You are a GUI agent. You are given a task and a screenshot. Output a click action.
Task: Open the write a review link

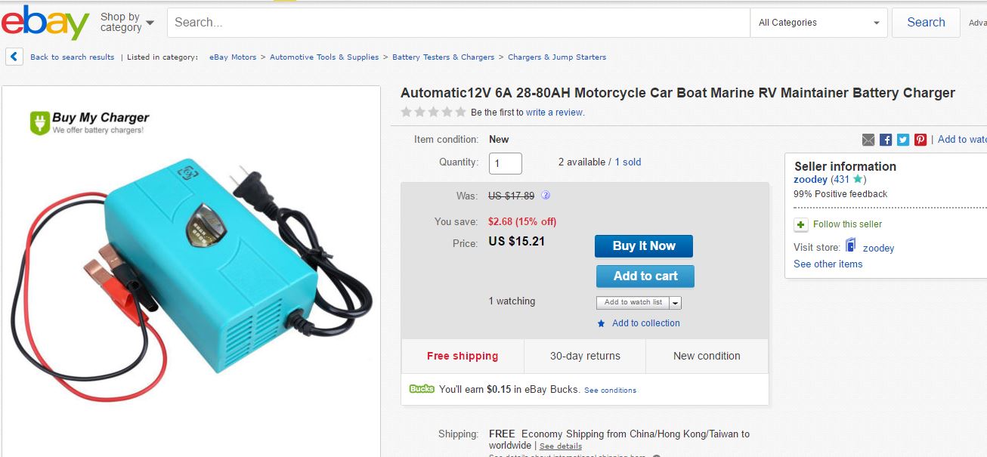[x=555, y=113]
